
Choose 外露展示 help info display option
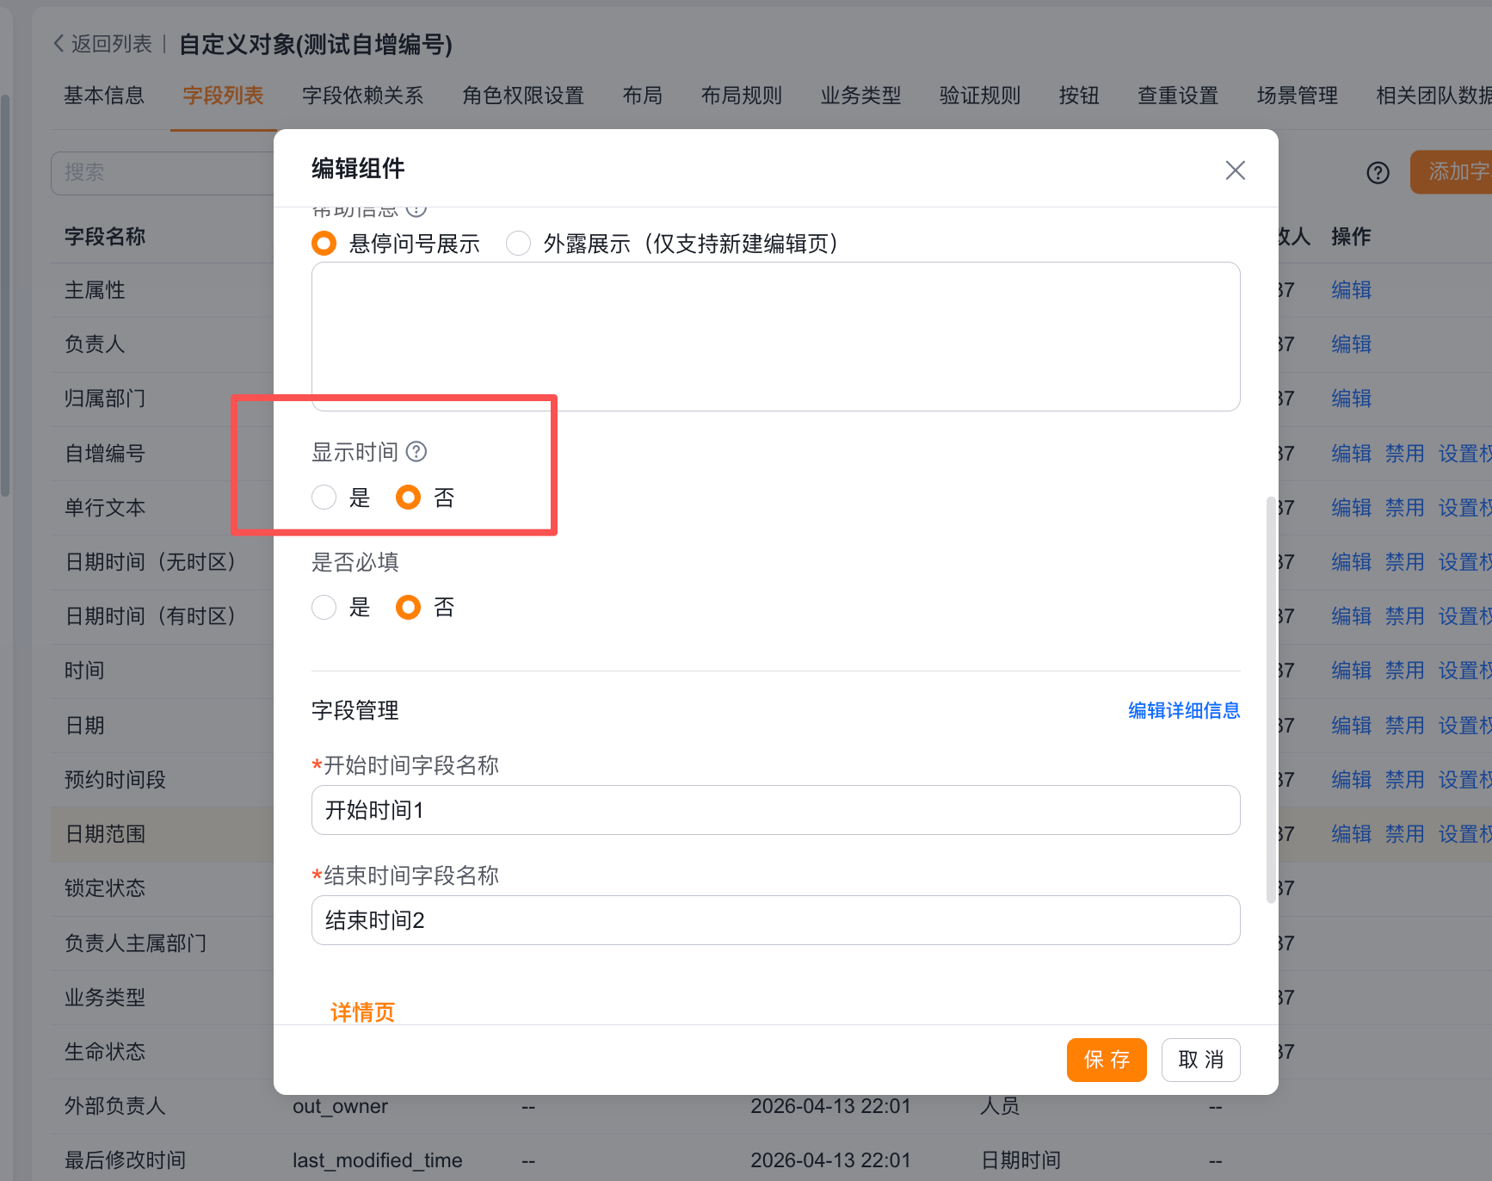pos(518,244)
